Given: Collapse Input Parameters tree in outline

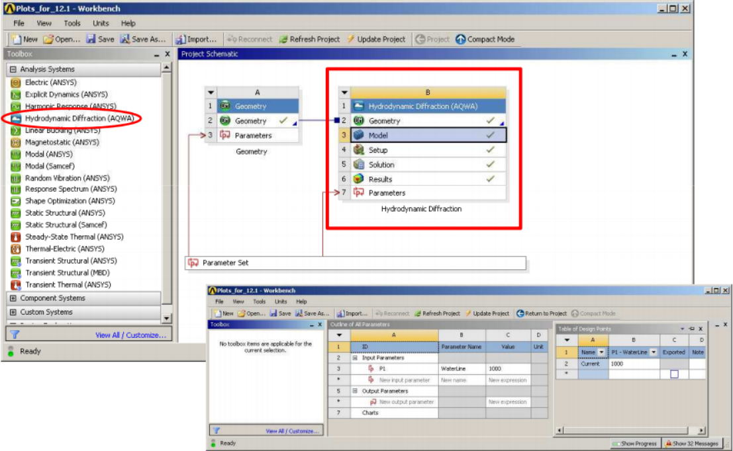Looking at the screenshot, I should 355,358.
